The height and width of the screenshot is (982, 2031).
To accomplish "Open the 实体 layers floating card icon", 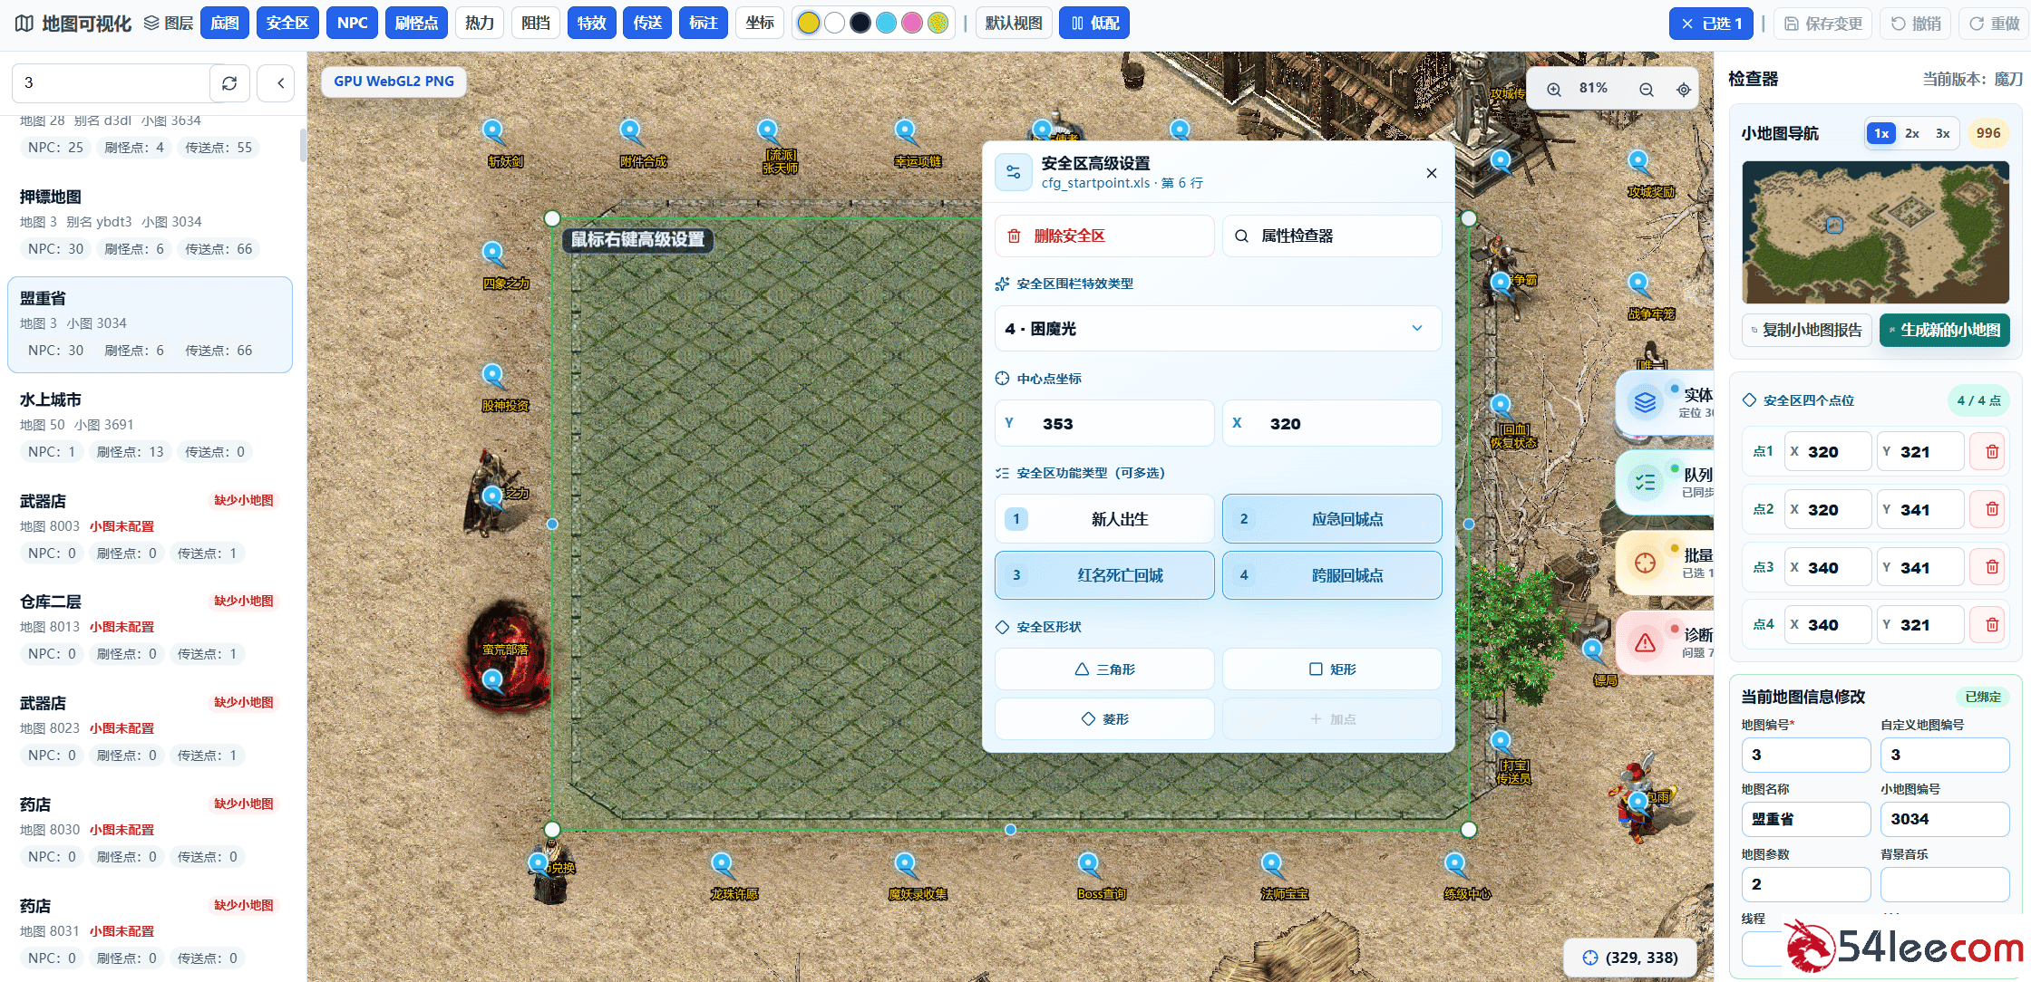I will click(x=1646, y=402).
